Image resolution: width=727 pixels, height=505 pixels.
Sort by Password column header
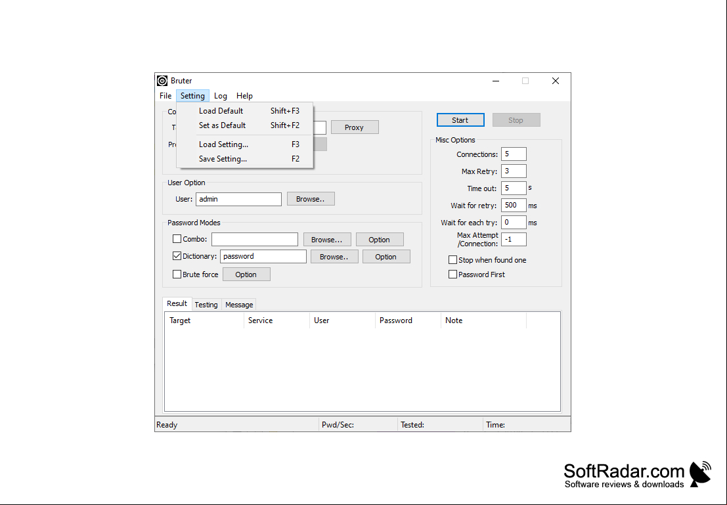408,320
